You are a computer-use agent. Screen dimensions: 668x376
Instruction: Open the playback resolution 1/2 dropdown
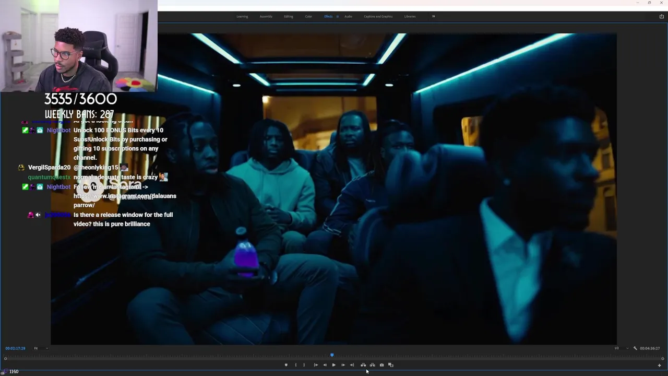621,348
